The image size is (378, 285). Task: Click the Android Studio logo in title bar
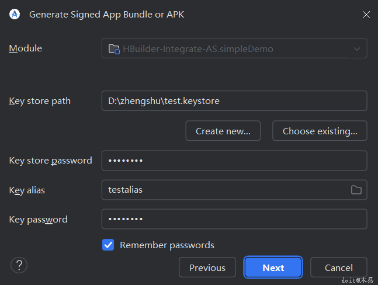coord(15,15)
